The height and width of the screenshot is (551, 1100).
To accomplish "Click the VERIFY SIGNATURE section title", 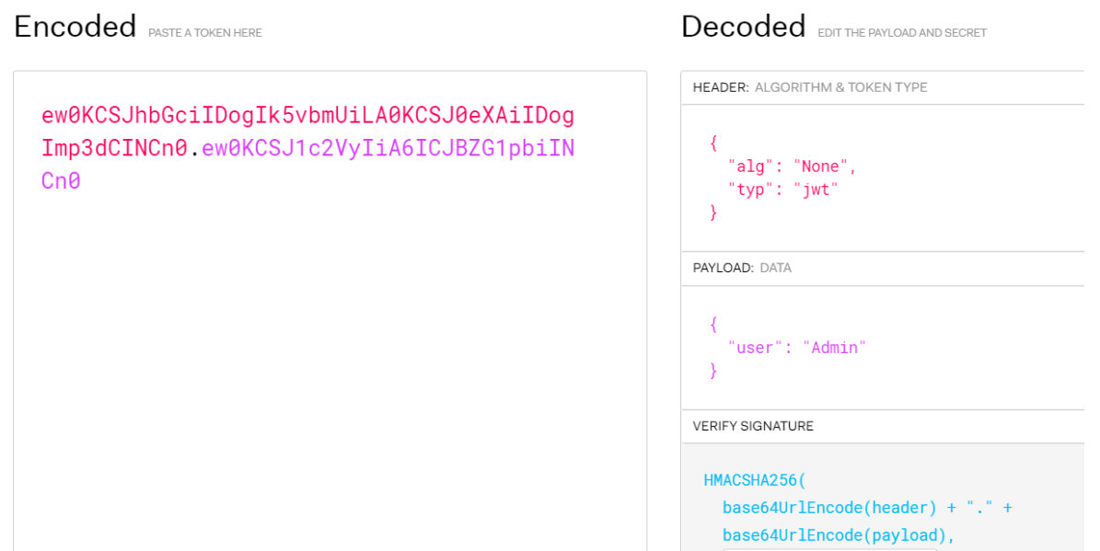I will pyautogui.click(x=753, y=426).
